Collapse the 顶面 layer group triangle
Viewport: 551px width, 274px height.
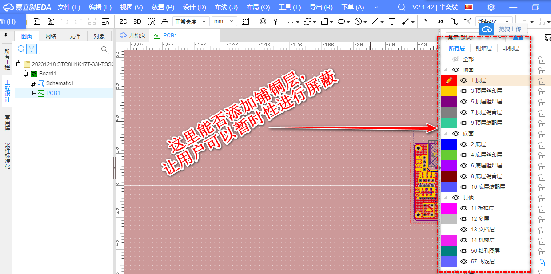[x=445, y=70]
